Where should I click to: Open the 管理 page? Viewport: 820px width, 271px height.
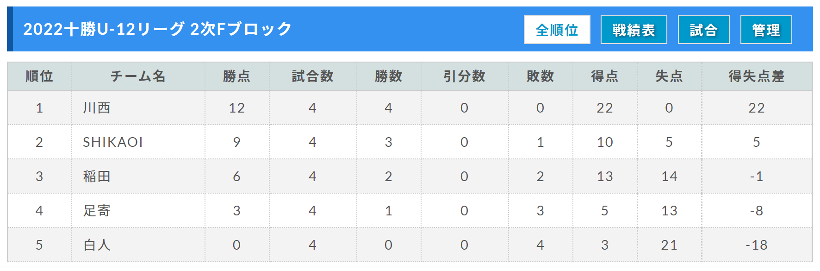coord(766,30)
